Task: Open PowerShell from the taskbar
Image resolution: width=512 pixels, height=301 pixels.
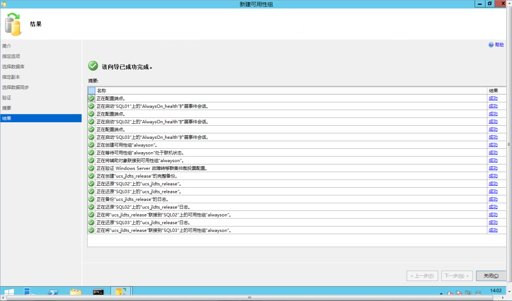Action: (x=53, y=292)
